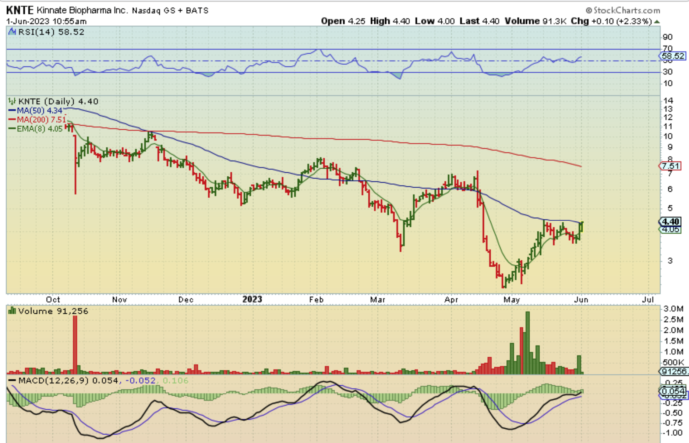Click the 91256 volume axis tag
Viewport: 689px width, 443px height.
click(674, 371)
